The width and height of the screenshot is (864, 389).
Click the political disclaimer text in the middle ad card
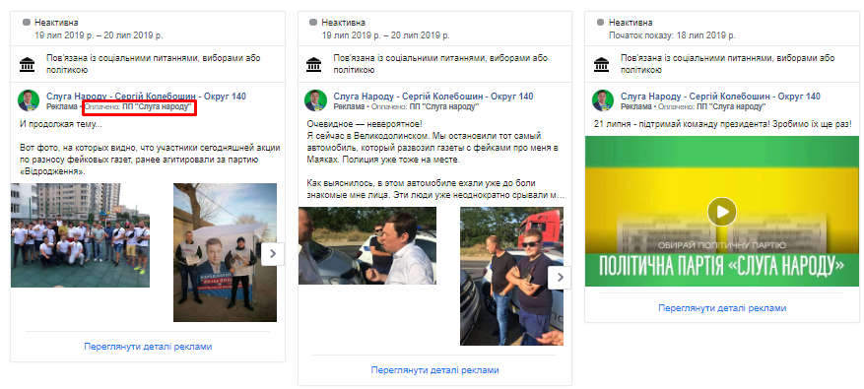pyautogui.click(x=440, y=64)
